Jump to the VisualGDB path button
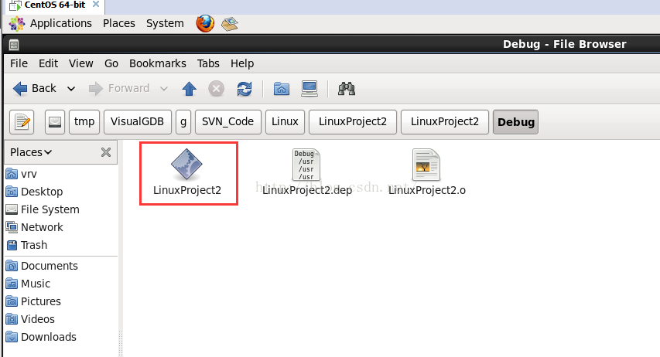 coord(137,122)
